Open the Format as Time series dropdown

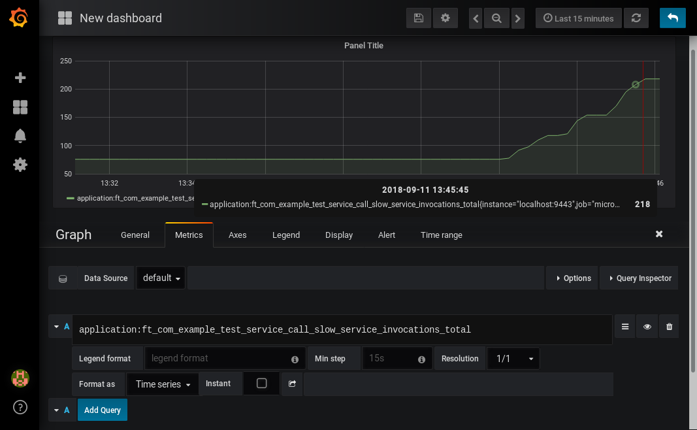pos(163,384)
